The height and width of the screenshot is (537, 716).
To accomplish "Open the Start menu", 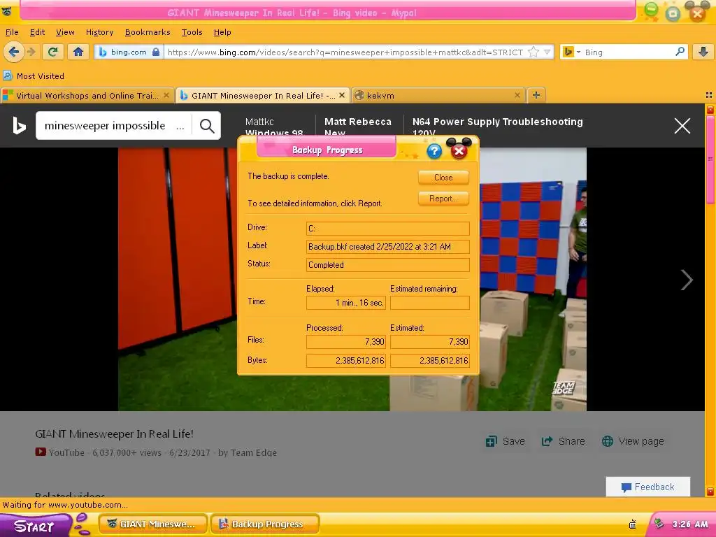I will click(36, 526).
